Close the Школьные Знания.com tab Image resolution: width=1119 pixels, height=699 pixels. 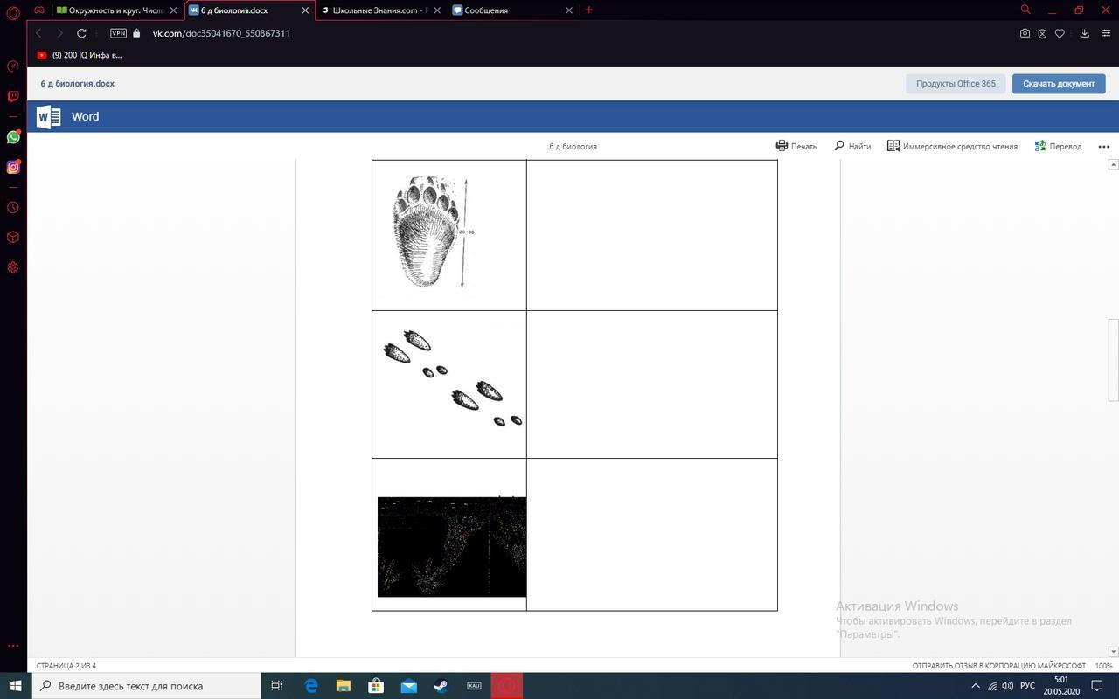coord(437,10)
